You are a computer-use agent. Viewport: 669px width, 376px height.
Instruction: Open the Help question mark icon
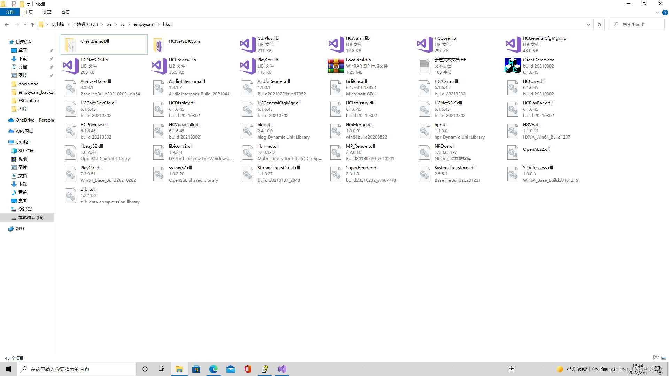click(665, 13)
